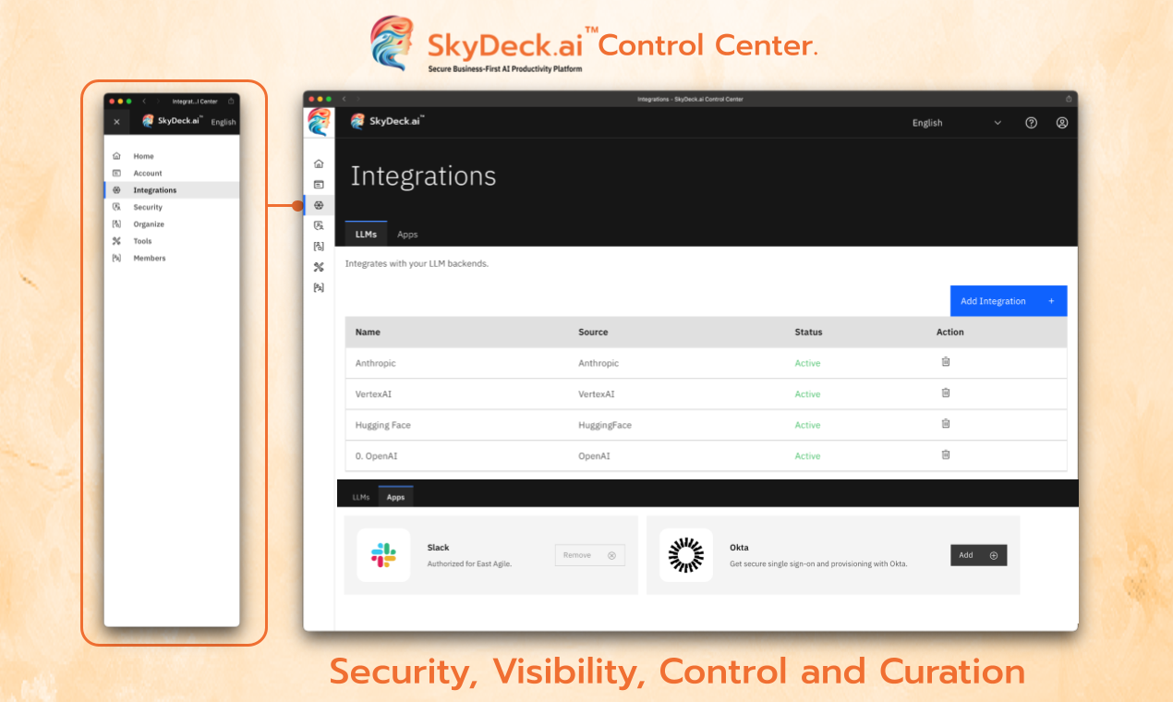Image resolution: width=1173 pixels, height=702 pixels.
Task: Click Integrations icon in main window's collapsed sidebar
Action: pyautogui.click(x=319, y=205)
